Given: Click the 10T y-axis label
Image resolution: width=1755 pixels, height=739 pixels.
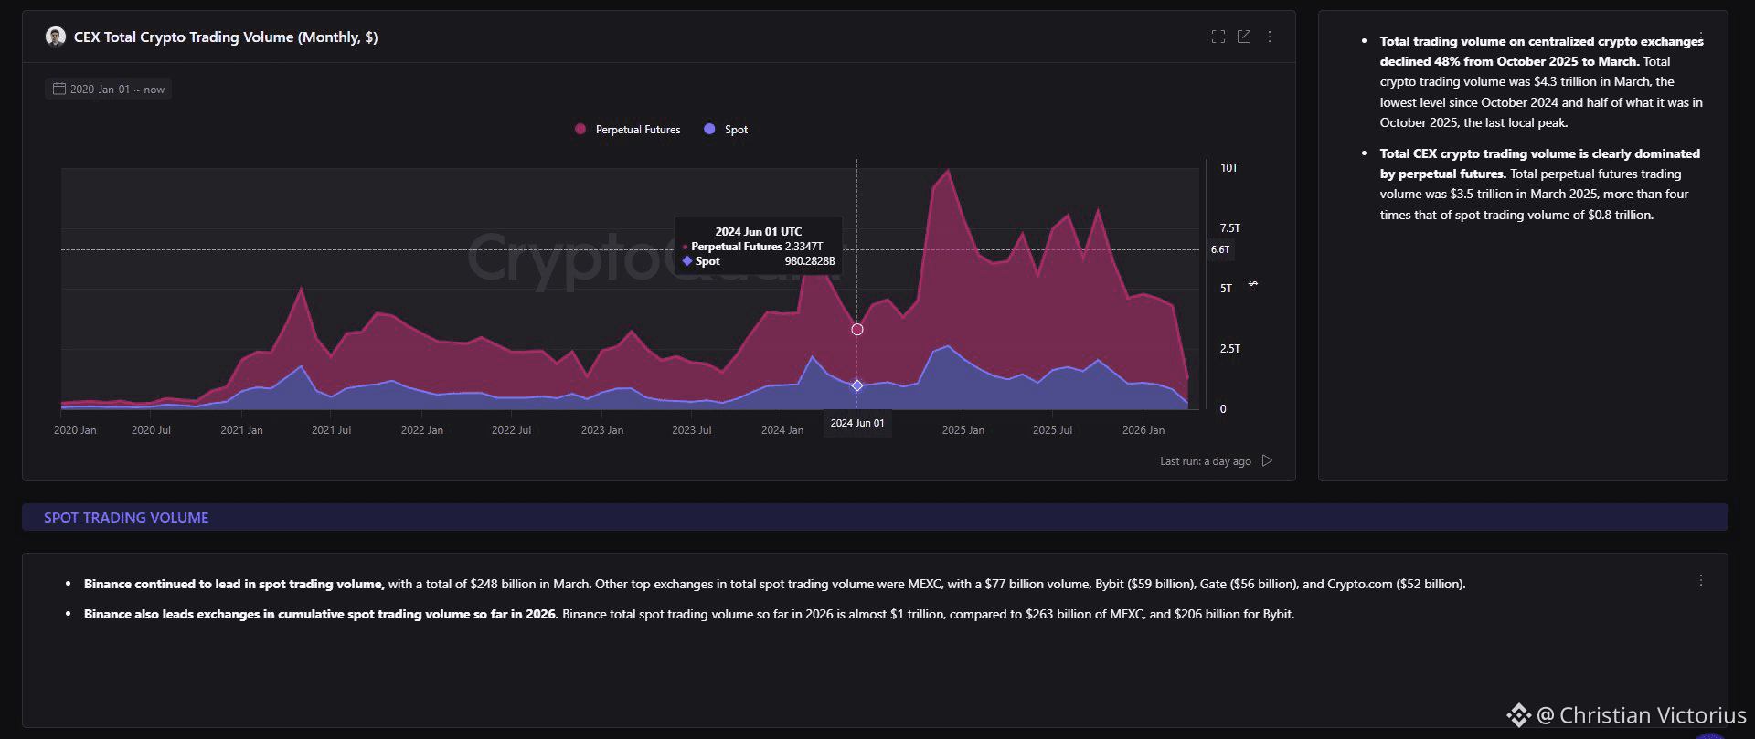Looking at the screenshot, I should [x=1229, y=168].
